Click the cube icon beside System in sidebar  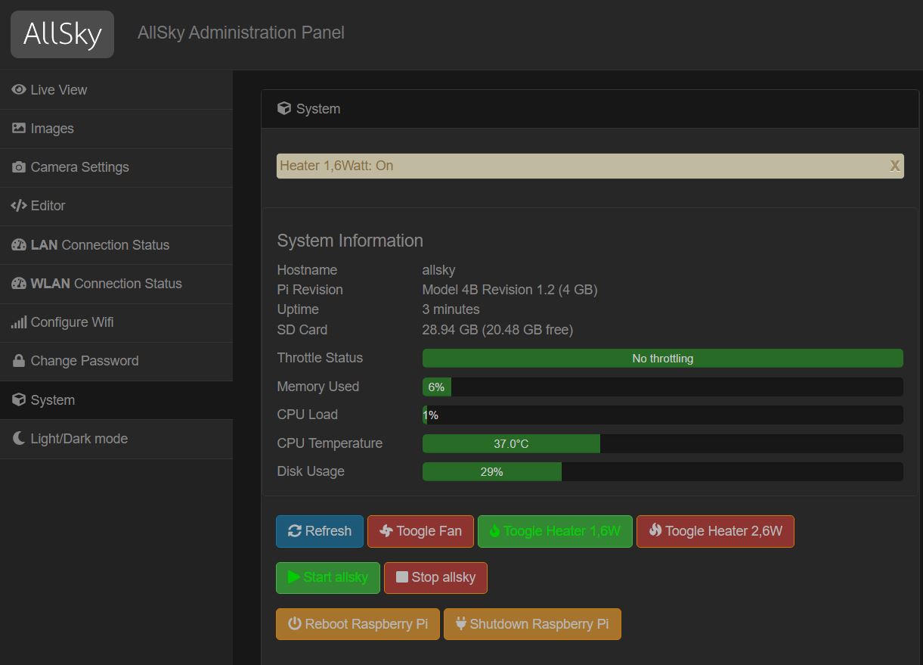[19, 399]
